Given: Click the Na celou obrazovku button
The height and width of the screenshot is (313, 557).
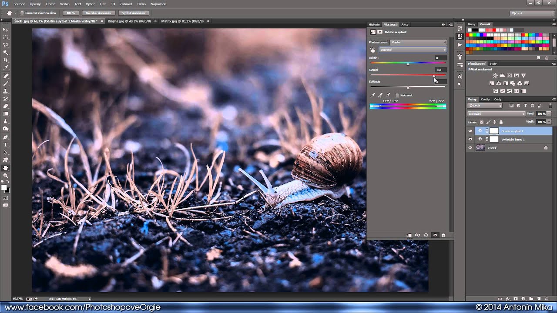Looking at the screenshot, I should tap(99, 13).
